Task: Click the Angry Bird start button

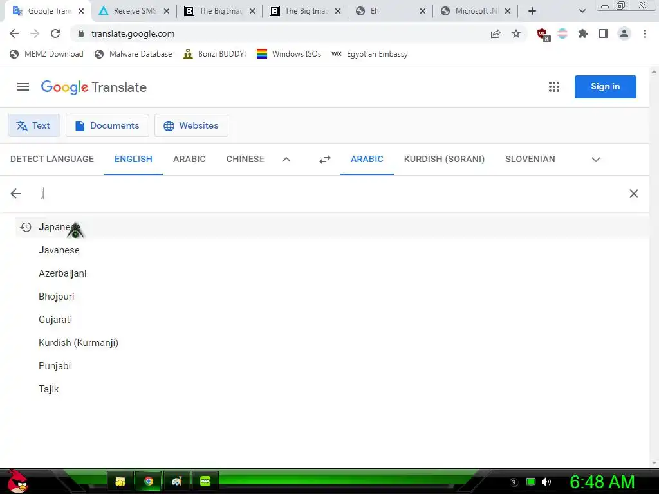Action: pyautogui.click(x=17, y=481)
